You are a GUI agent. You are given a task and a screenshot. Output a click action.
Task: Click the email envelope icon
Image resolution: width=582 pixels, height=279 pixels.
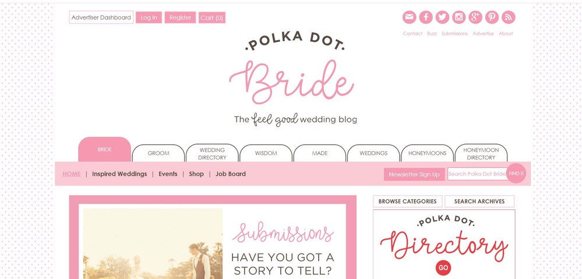(x=409, y=17)
